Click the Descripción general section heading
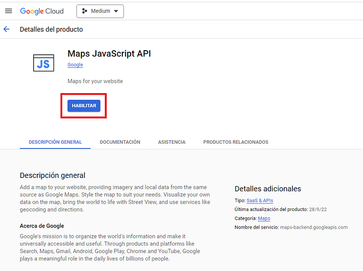The height and width of the screenshot is (271, 363). pyautogui.click(x=52, y=175)
